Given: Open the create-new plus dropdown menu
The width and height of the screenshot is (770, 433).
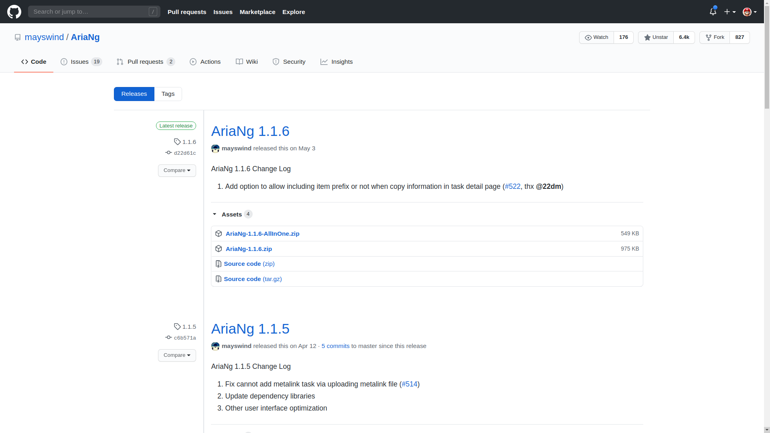Looking at the screenshot, I should (729, 12).
